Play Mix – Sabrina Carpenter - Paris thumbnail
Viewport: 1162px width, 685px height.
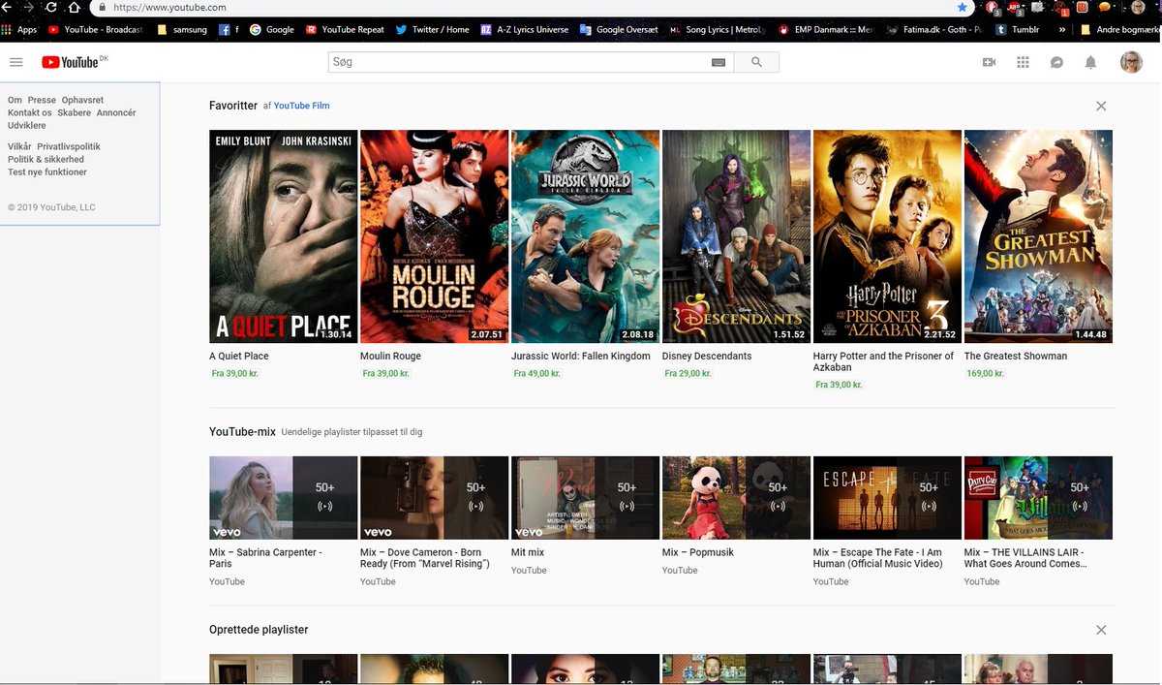click(x=283, y=498)
